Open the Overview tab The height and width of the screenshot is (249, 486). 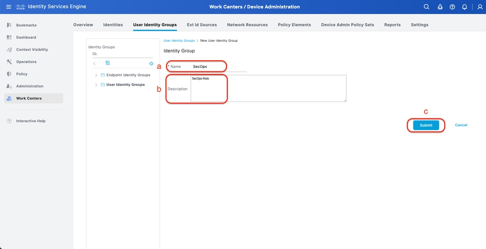pos(83,25)
